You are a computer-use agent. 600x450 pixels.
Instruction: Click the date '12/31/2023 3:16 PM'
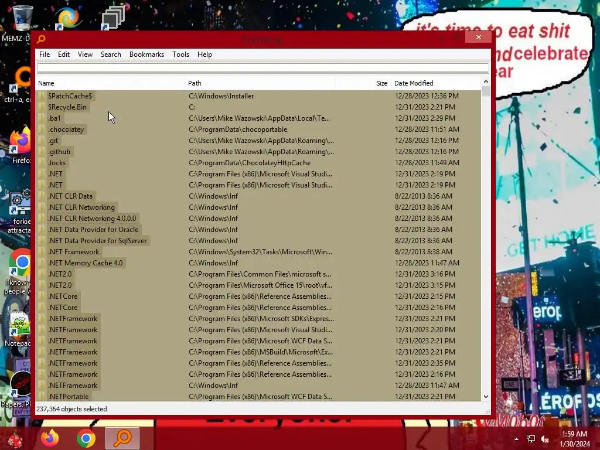point(425,274)
